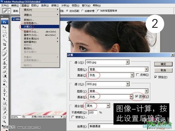
Task: Open the 图层(L) layer dropdown for source 1
Action: click(x=146, y=69)
